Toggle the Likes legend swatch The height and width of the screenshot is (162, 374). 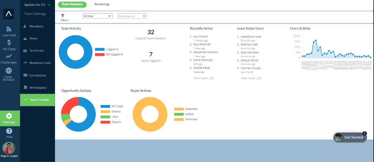click(105, 117)
